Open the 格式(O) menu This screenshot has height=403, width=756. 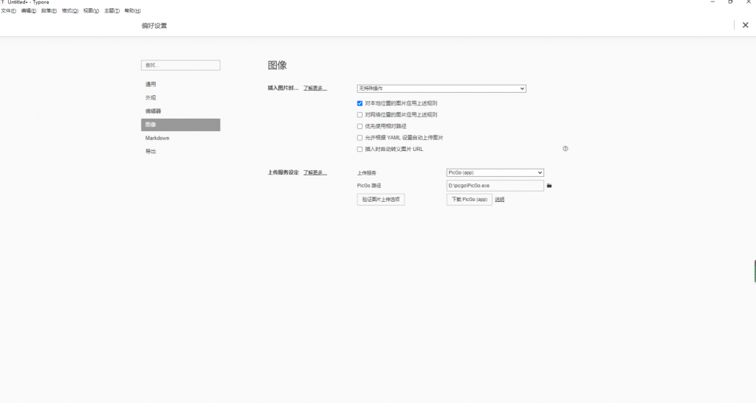tap(70, 10)
